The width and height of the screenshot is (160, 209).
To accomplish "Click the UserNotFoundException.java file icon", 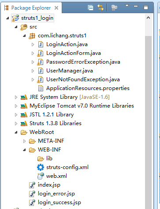I will pos(40,80).
